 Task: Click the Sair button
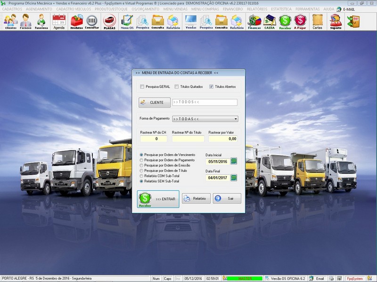click(227, 198)
